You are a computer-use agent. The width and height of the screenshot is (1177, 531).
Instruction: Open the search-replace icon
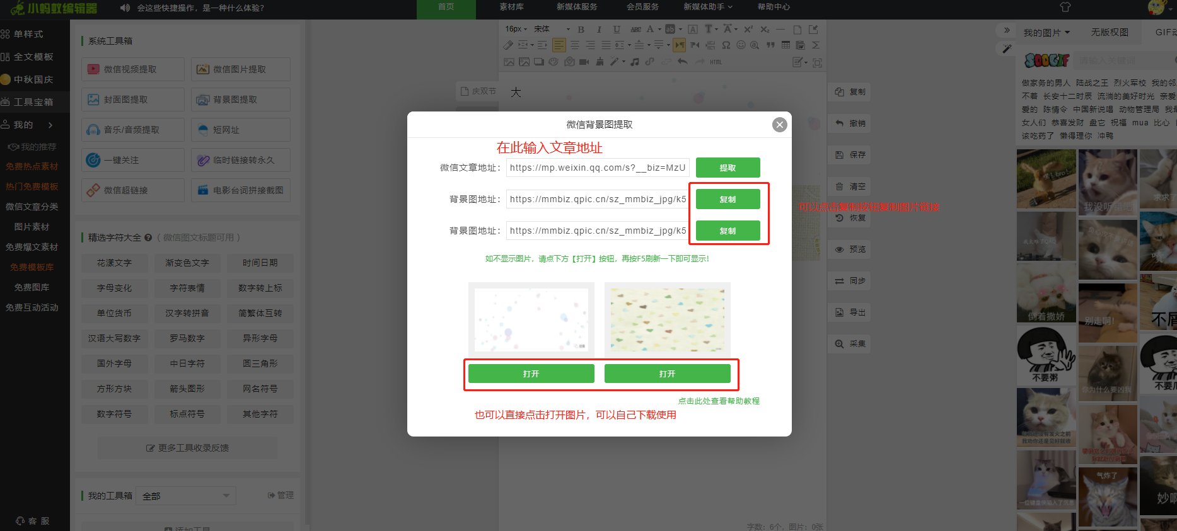click(x=755, y=45)
